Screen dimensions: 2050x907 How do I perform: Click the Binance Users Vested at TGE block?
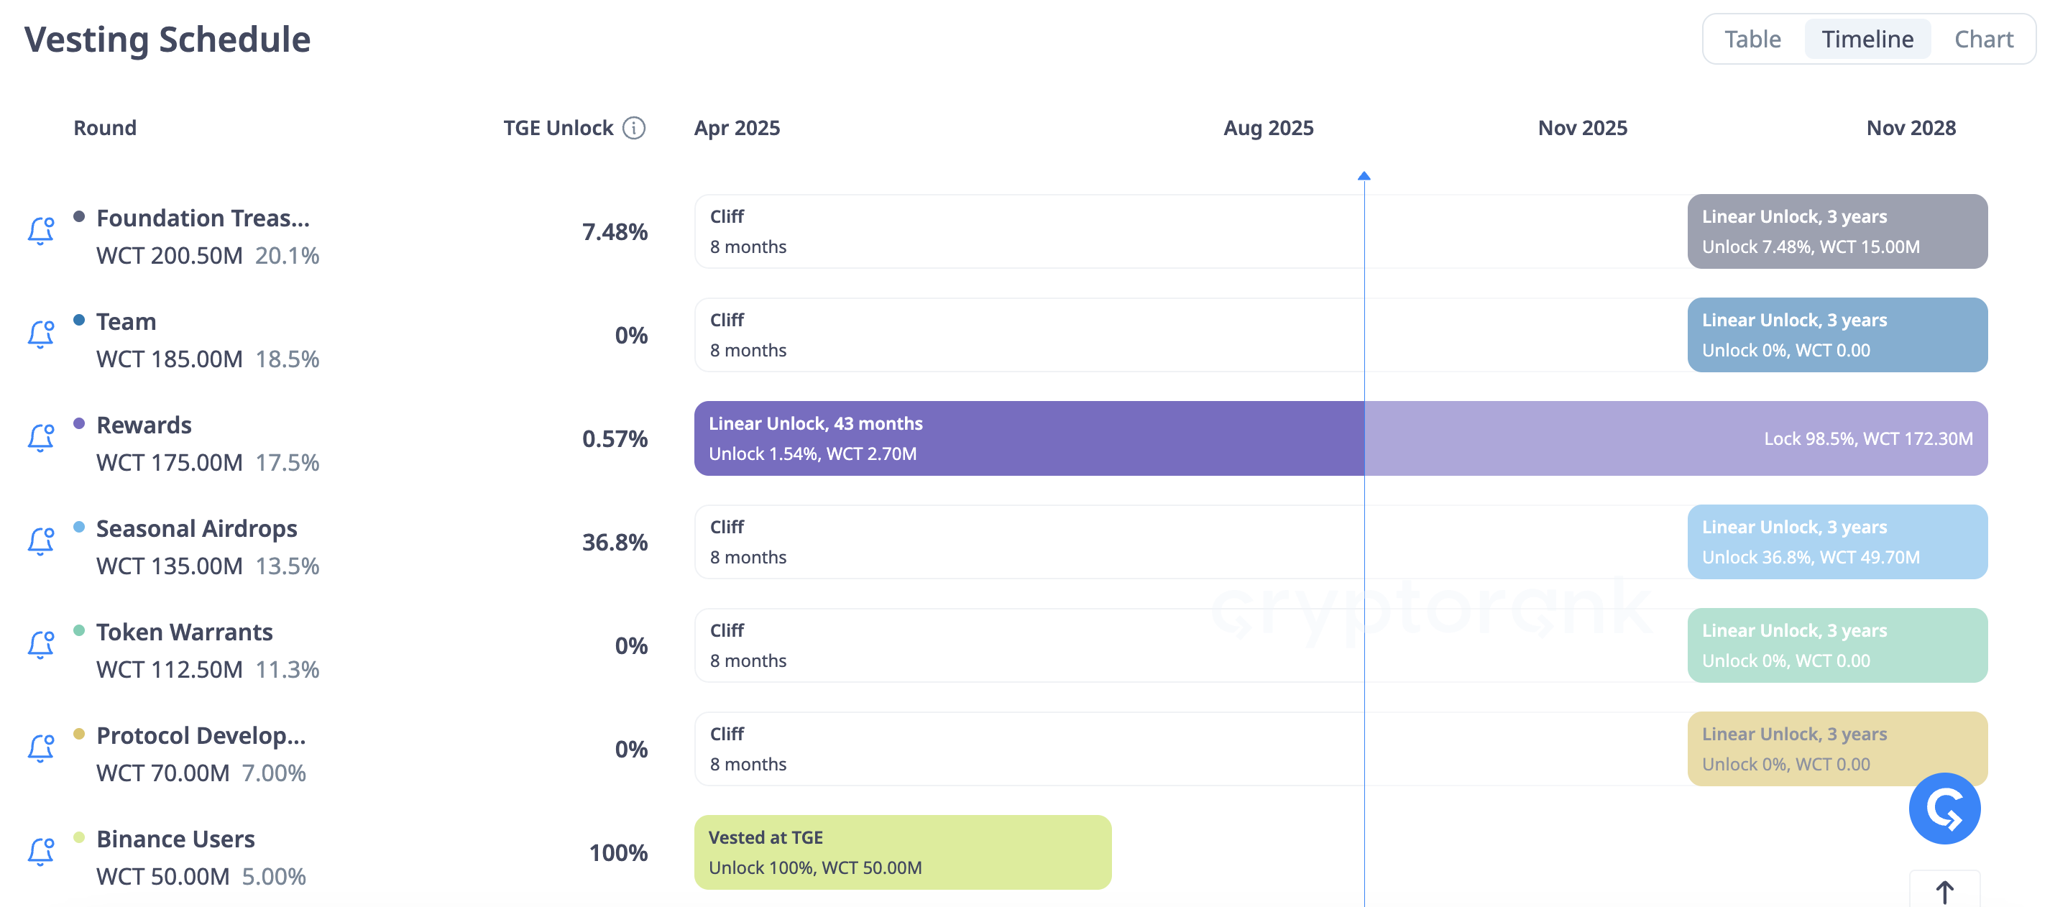(x=903, y=852)
